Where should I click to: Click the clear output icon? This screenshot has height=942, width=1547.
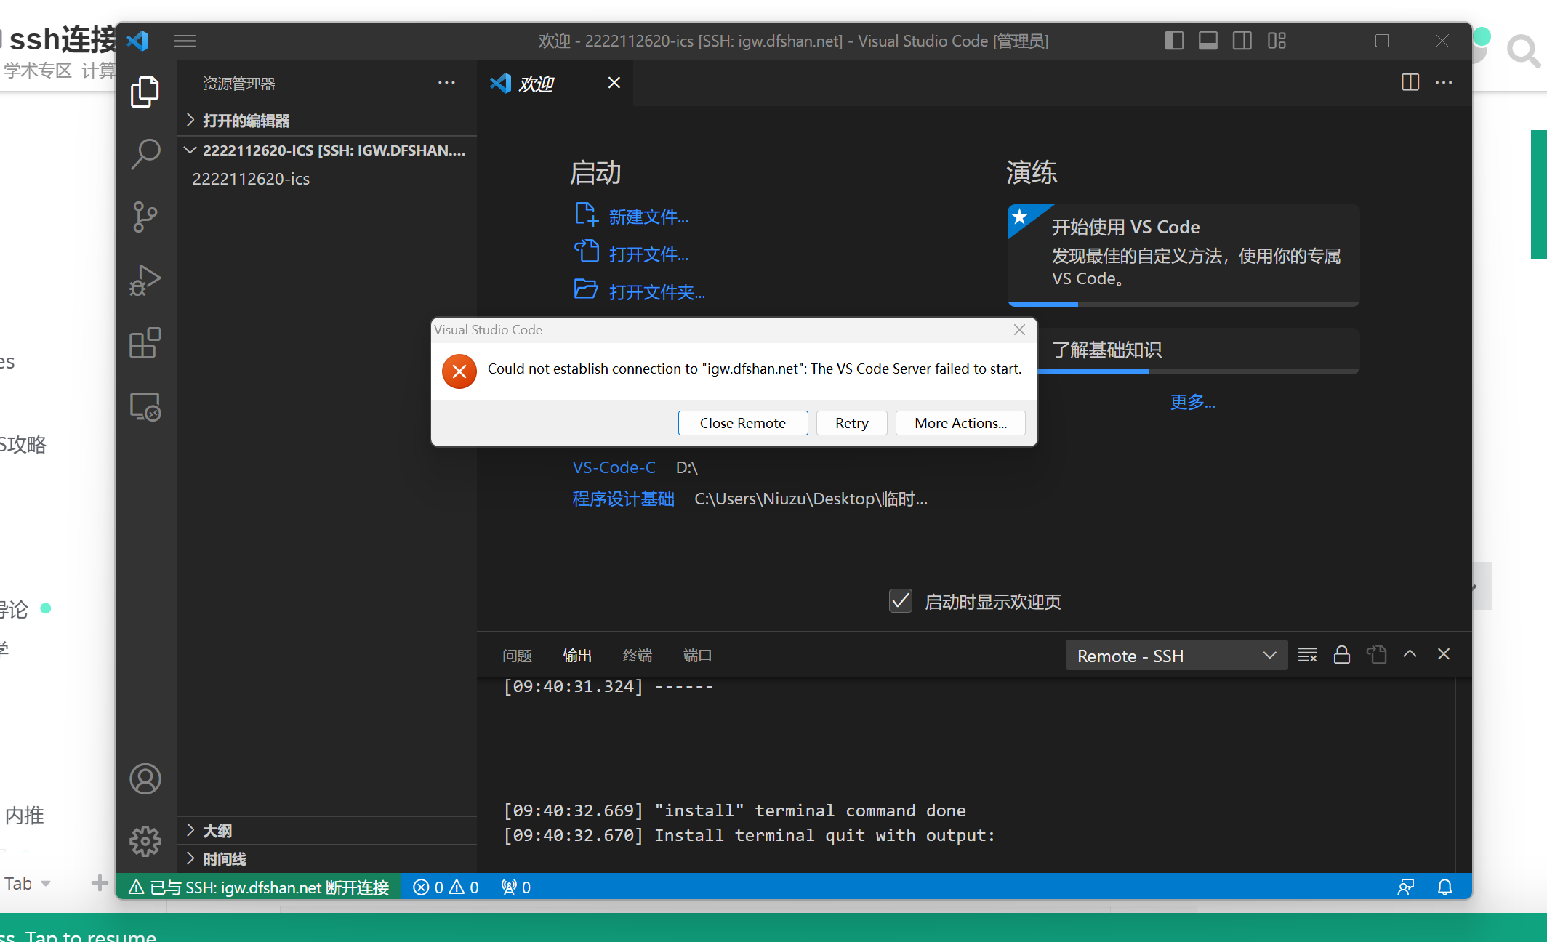point(1307,655)
